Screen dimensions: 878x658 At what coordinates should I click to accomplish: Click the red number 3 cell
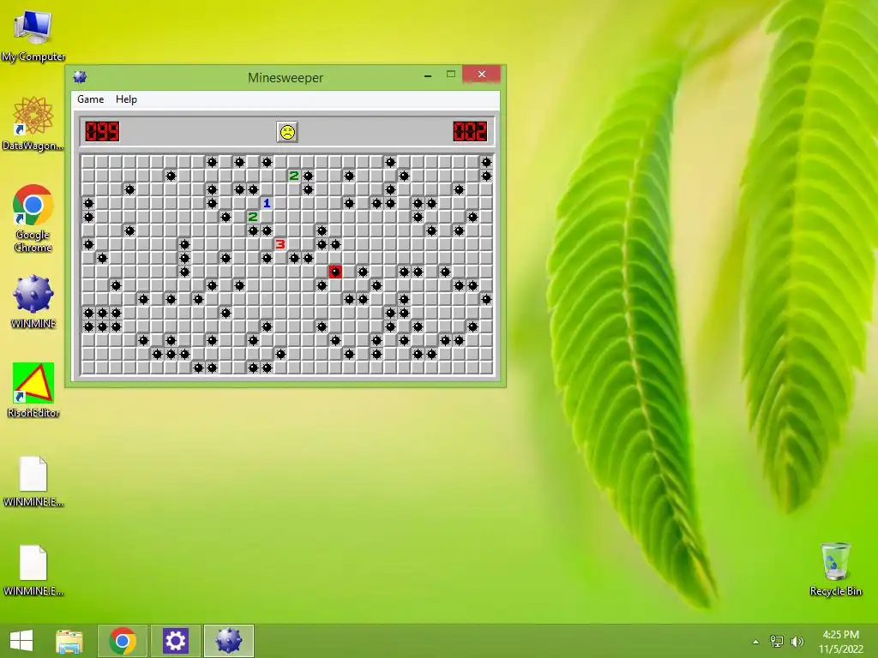click(280, 244)
